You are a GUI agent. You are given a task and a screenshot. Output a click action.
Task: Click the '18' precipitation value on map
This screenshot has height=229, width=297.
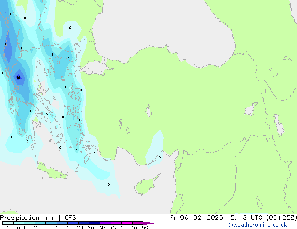point(18,77)
